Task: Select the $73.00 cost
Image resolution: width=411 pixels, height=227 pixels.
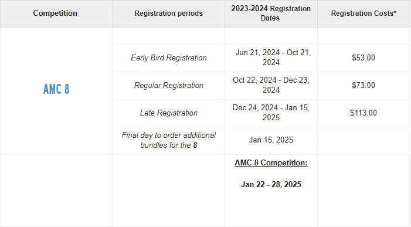Action: click(x=364, y=85)
